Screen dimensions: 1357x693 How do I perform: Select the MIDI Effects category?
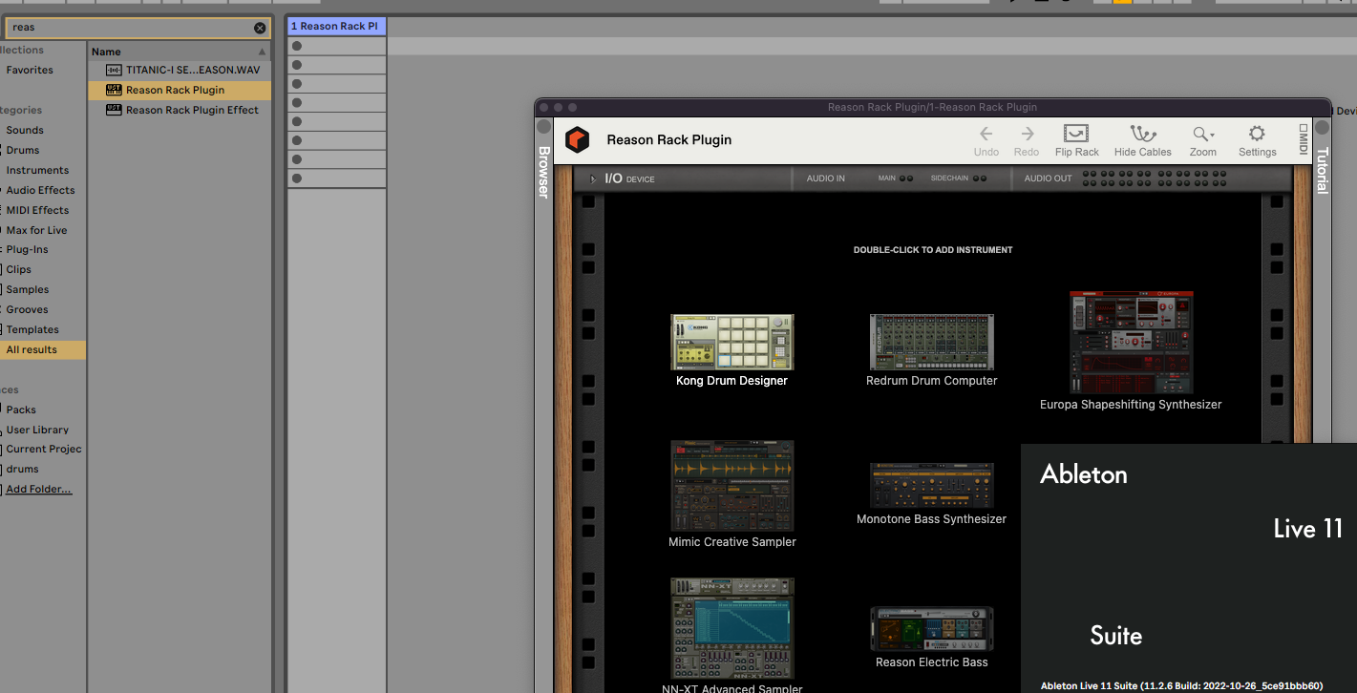[37, 210]
